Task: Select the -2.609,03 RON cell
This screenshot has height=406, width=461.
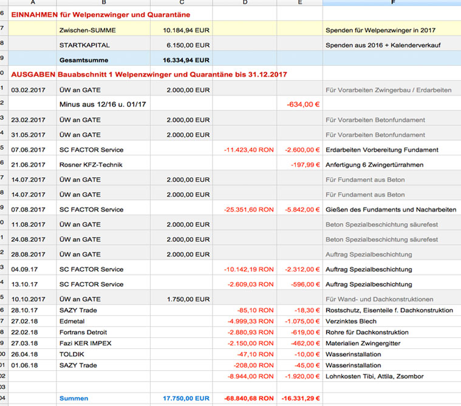Action: 245,283
